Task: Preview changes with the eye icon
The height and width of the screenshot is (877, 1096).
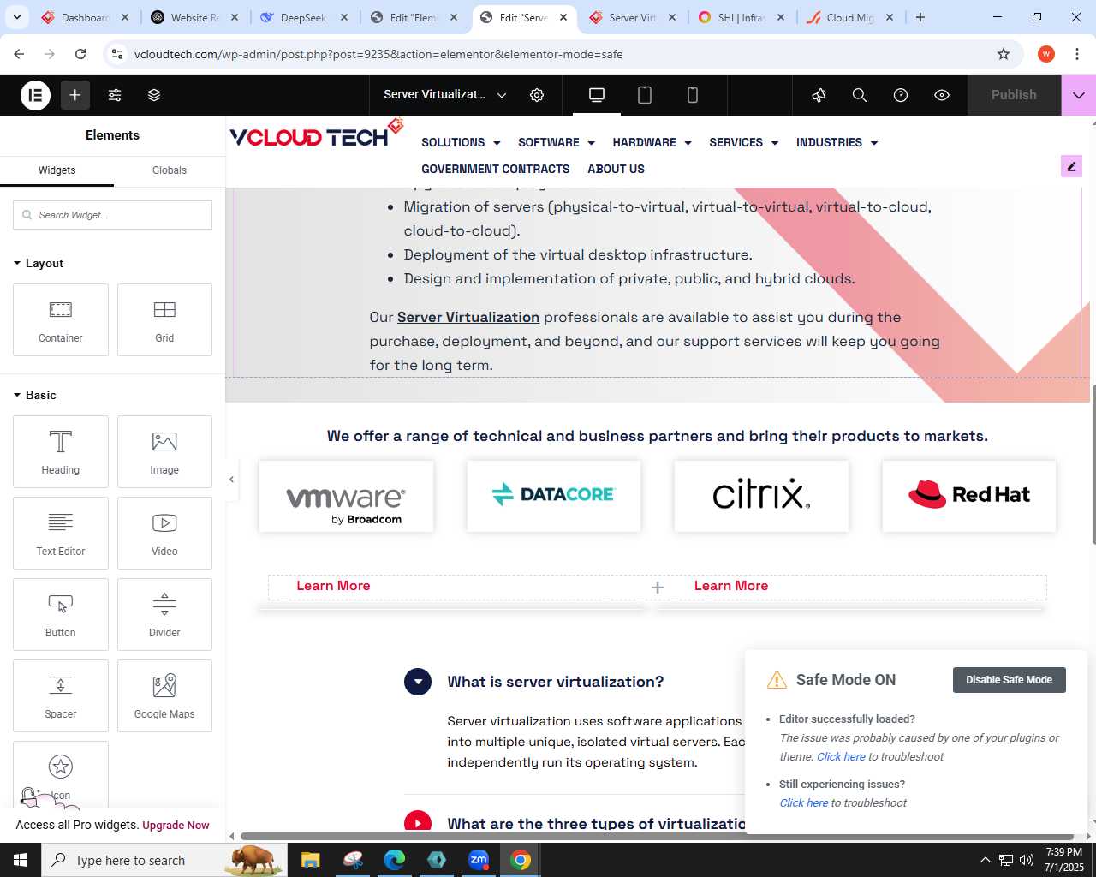Action: (942, 95)
